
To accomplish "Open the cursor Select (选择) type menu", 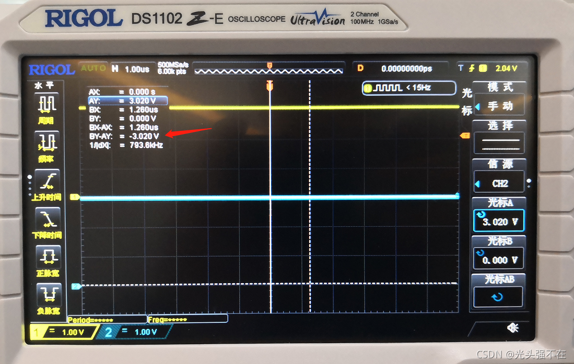I will (499, 138).
